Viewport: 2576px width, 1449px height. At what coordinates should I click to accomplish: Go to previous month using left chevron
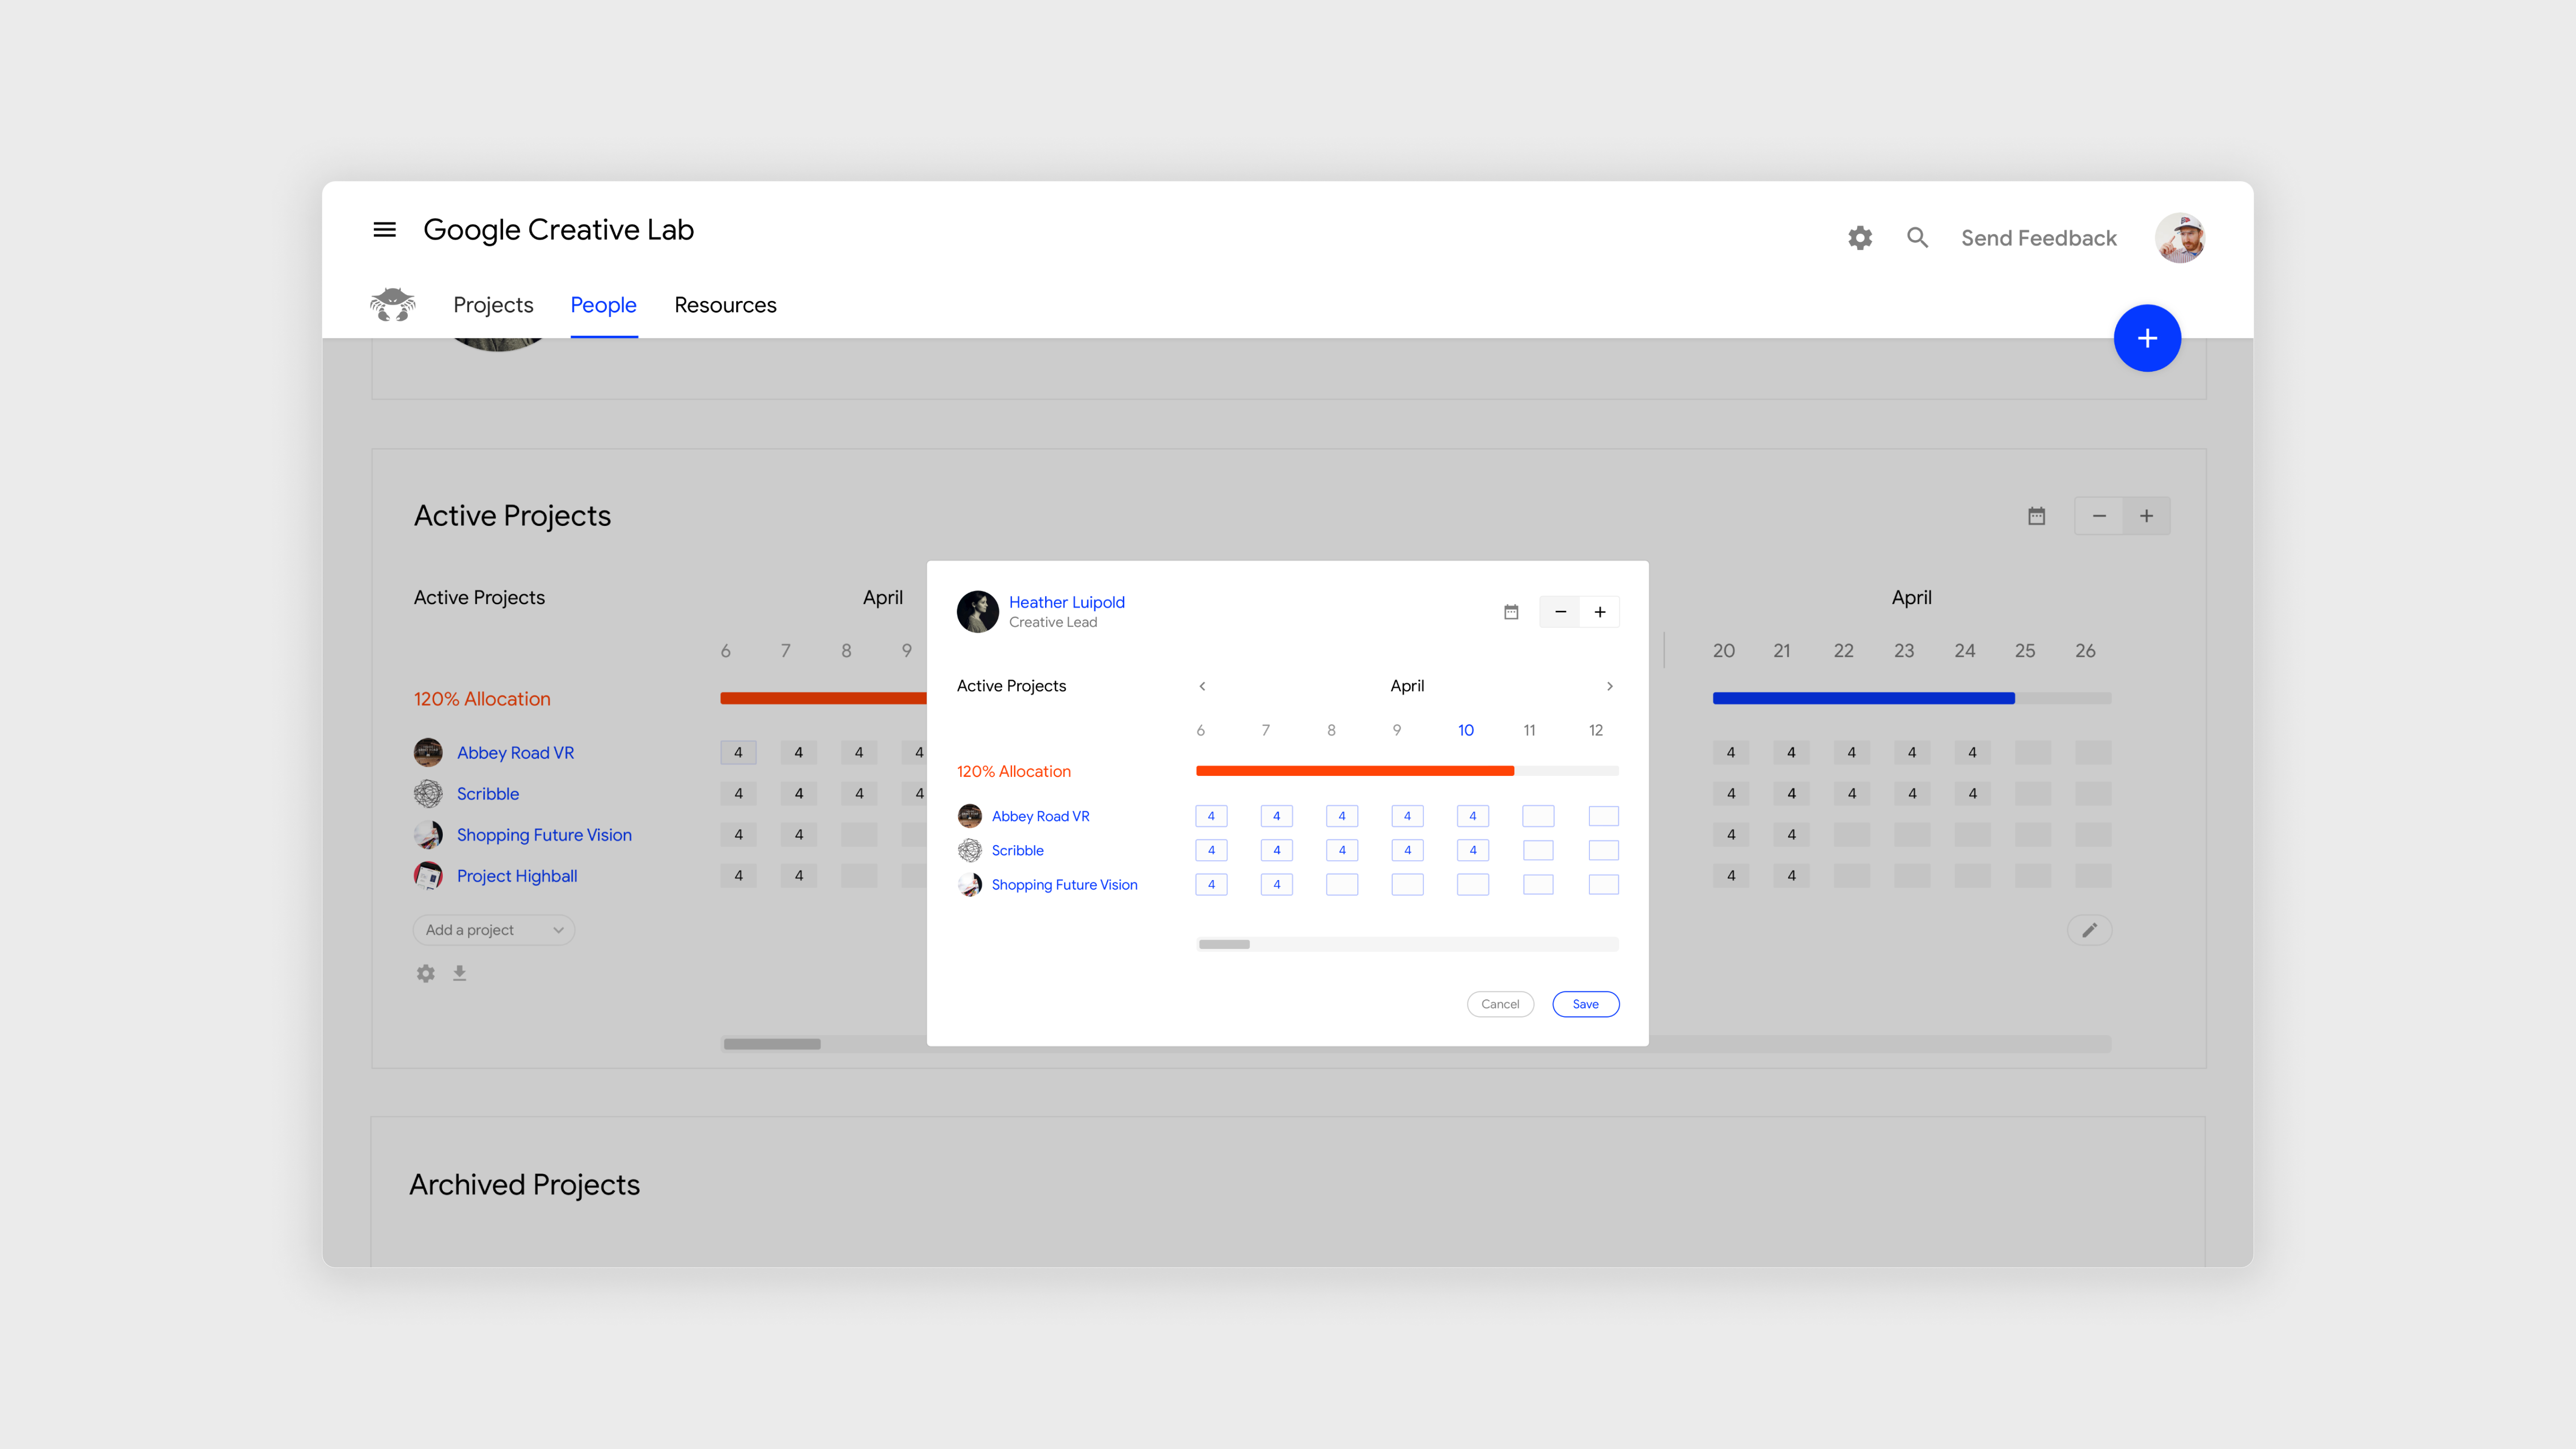tap(1202, 686)
